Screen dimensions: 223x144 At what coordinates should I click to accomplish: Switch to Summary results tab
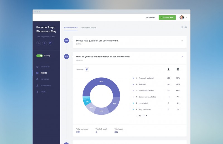(x=71, y=28)
